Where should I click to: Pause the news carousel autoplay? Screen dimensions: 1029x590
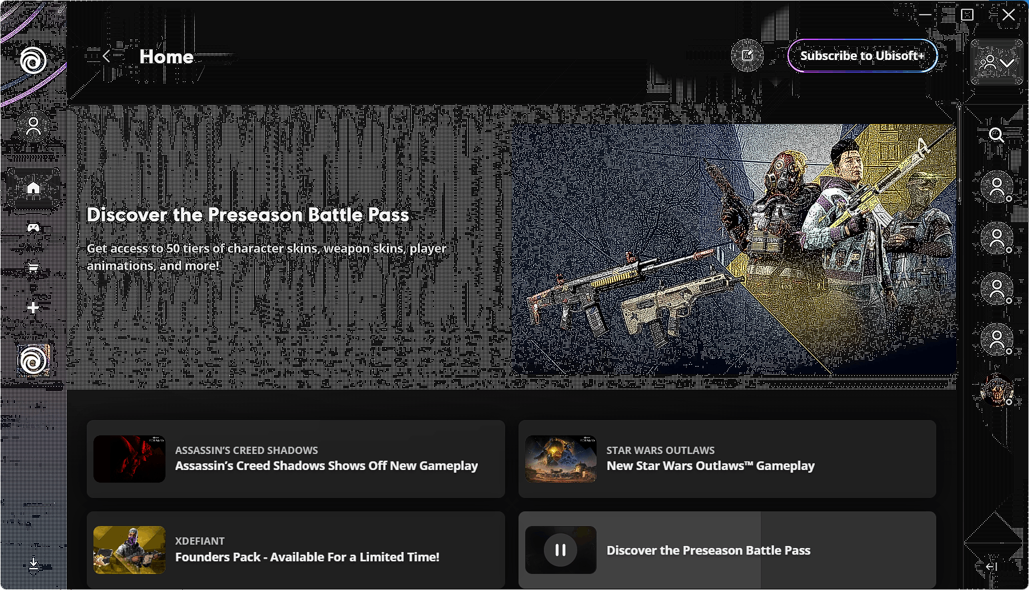[x=561, y=550]
